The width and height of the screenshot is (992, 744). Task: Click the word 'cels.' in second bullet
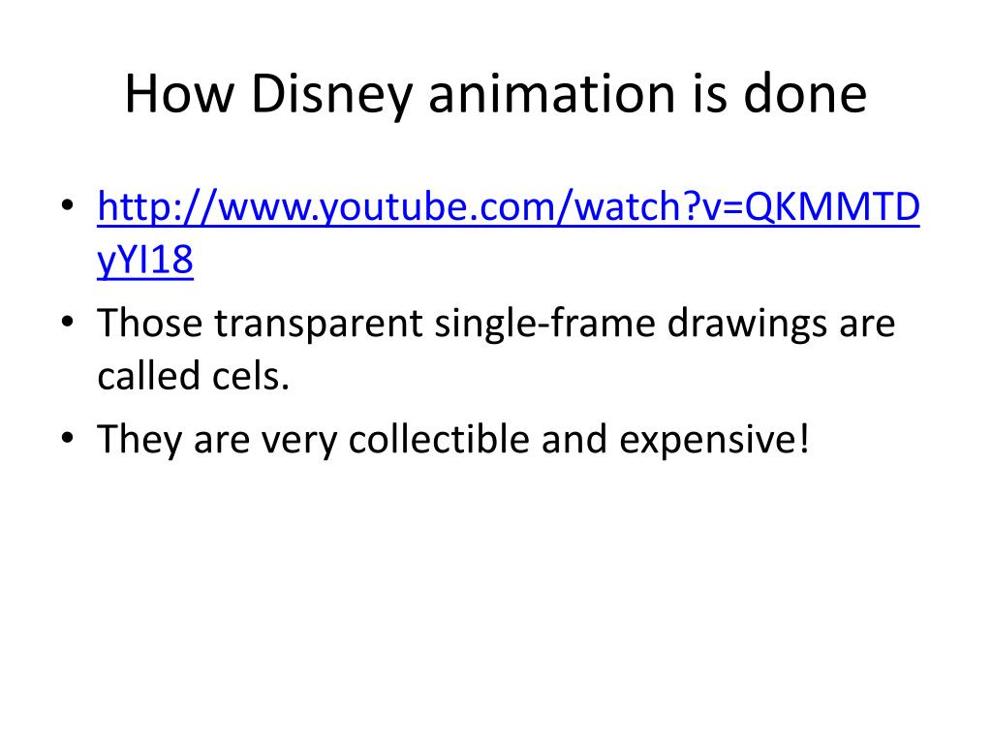[251, 375]
